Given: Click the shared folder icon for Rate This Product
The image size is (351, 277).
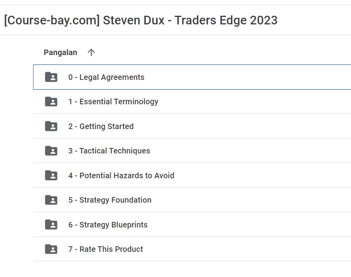Looking at the screenshot, I should pyautogui.click(x=51, y=249).
